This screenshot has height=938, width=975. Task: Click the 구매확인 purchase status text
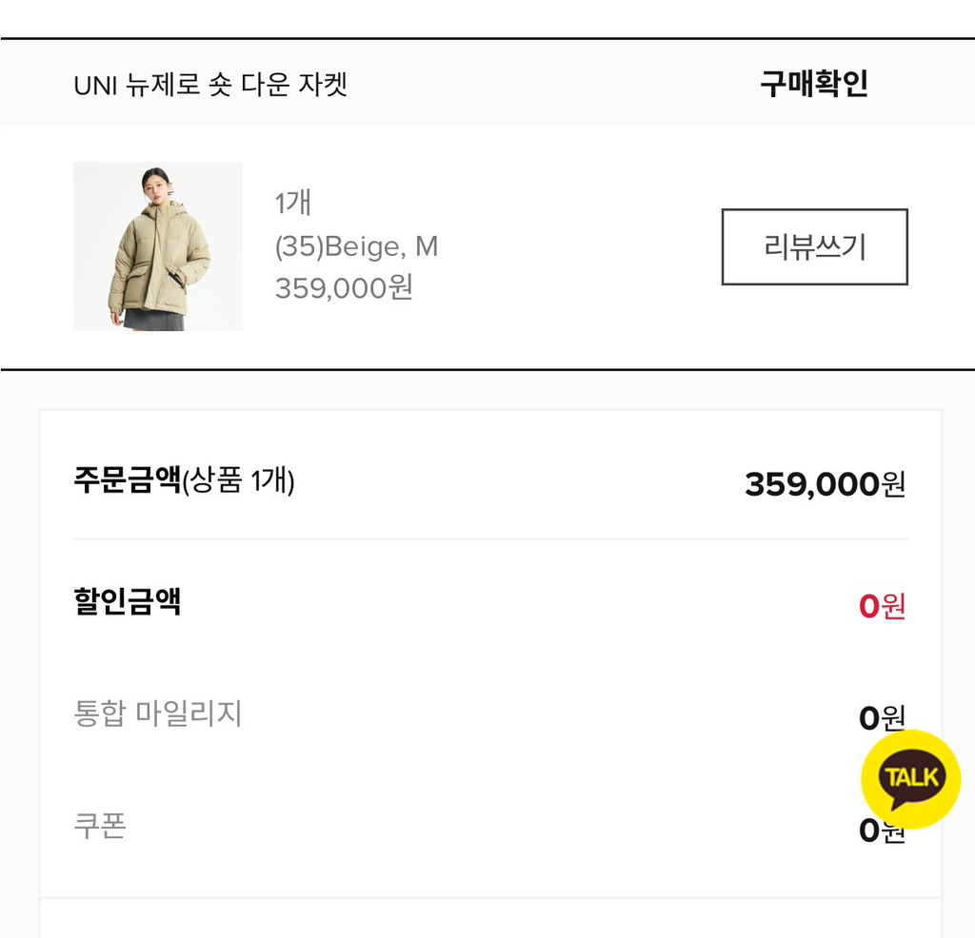tap(813, 84)
